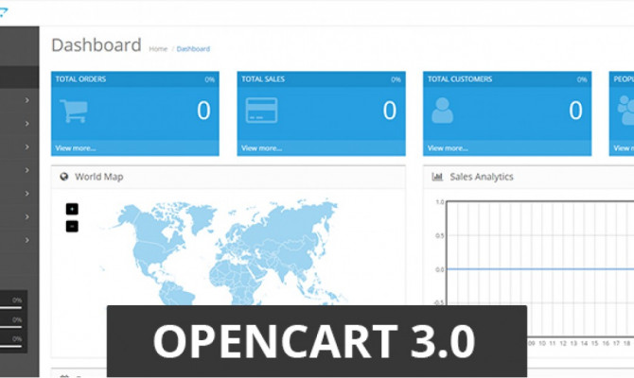Screen dimensions: 634x378
Task: Click the shopping cart icon in Total Orders
Action: (73, 112)
